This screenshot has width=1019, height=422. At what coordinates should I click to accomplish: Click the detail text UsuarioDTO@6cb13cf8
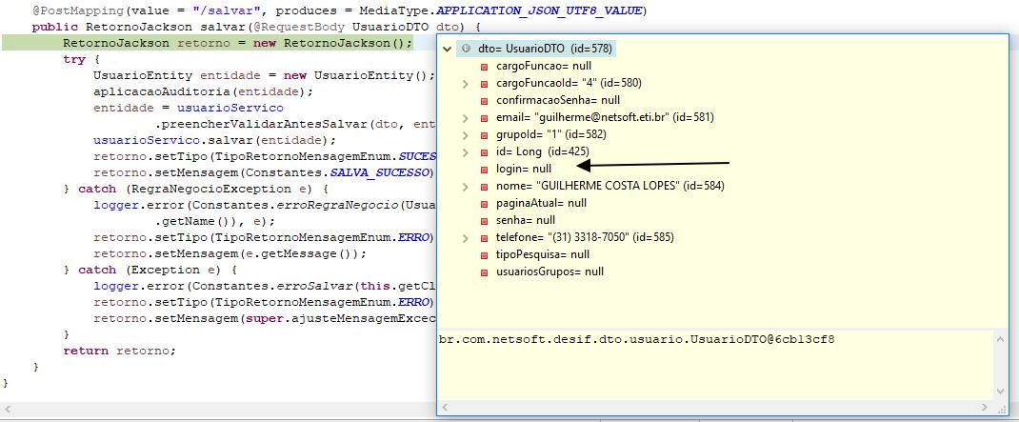763,339
